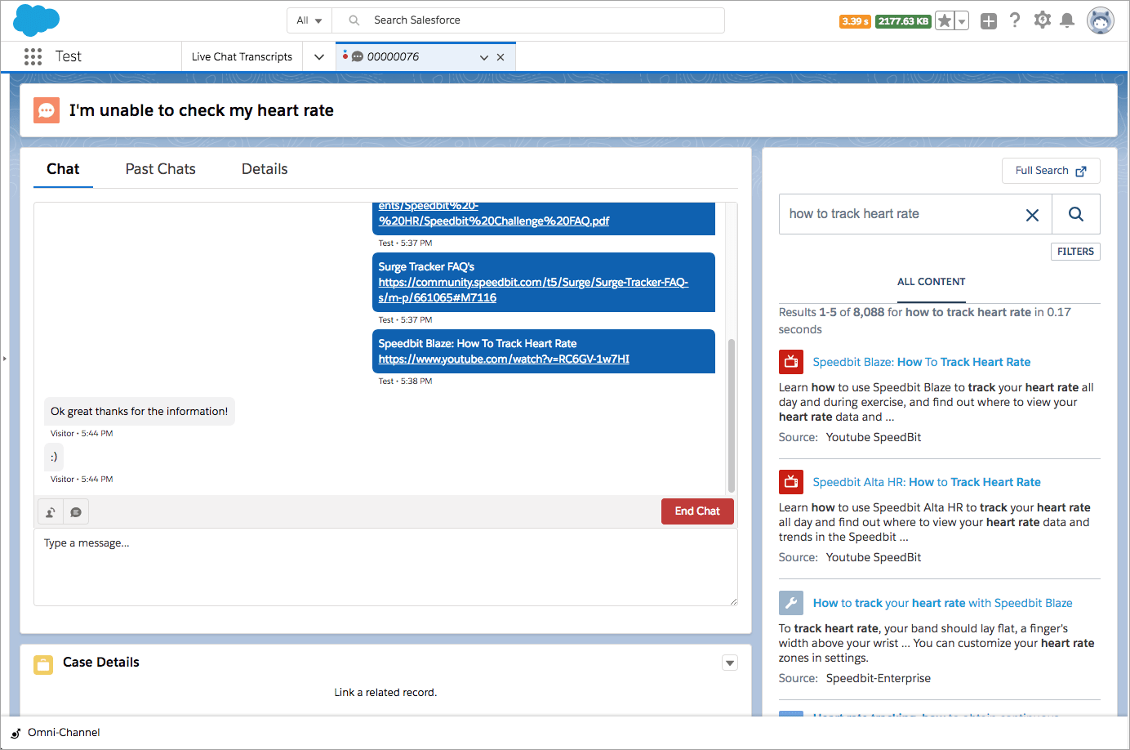This screenshot has width=1130, height=750.
Task: Open the Case Details collapse toggle
Action: pos(729,663)
